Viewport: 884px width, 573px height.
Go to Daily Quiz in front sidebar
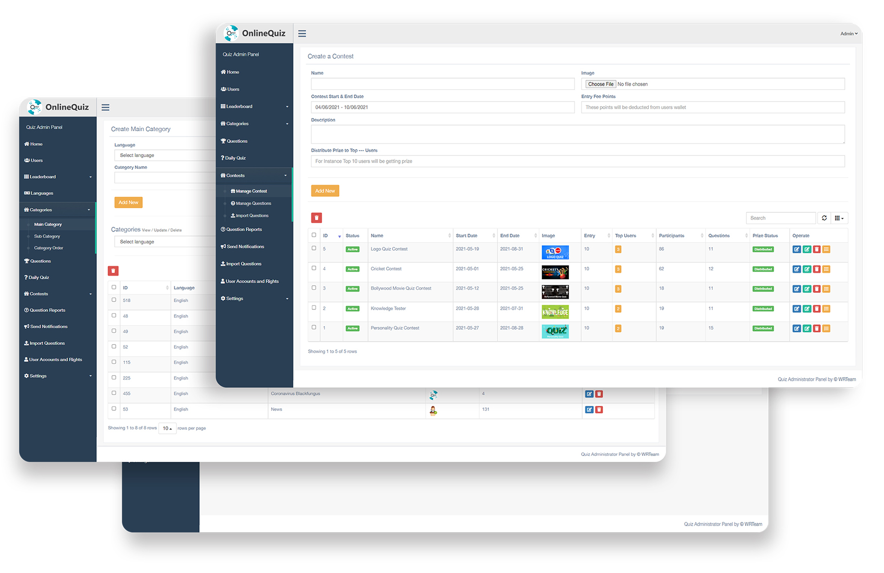tap(235, 158)
